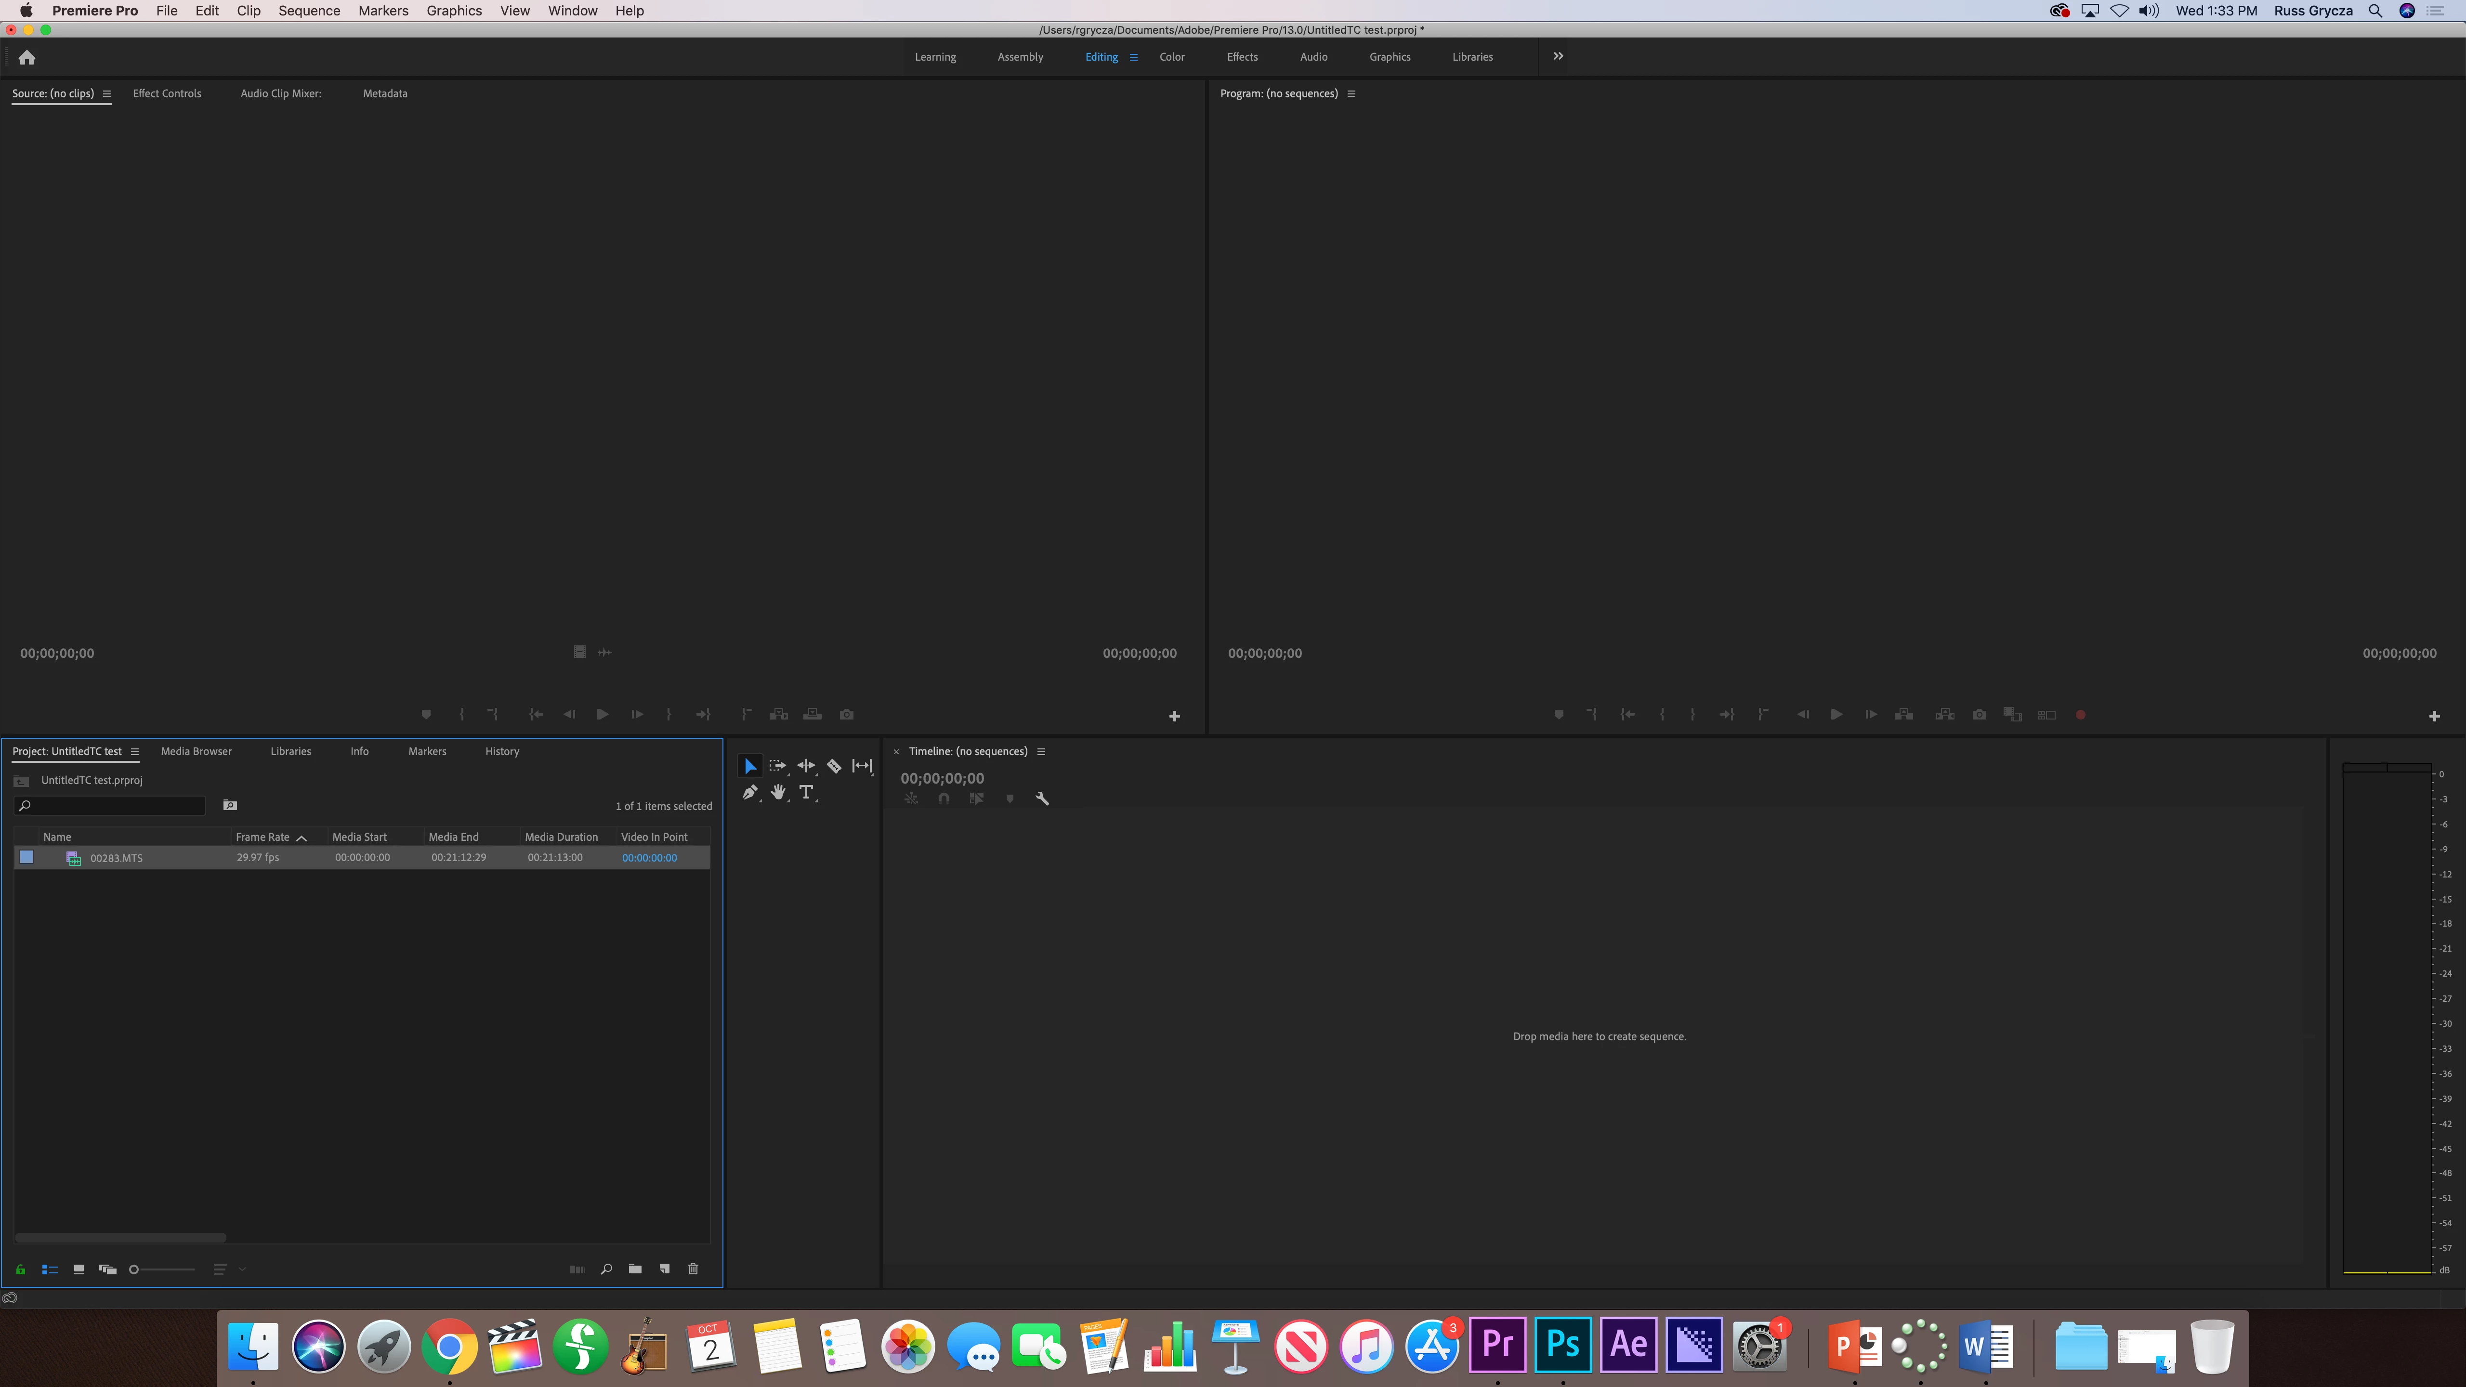Click the New Bin folder icon
Viewport: 2466px width, 1387px height.
point(635,1269)
